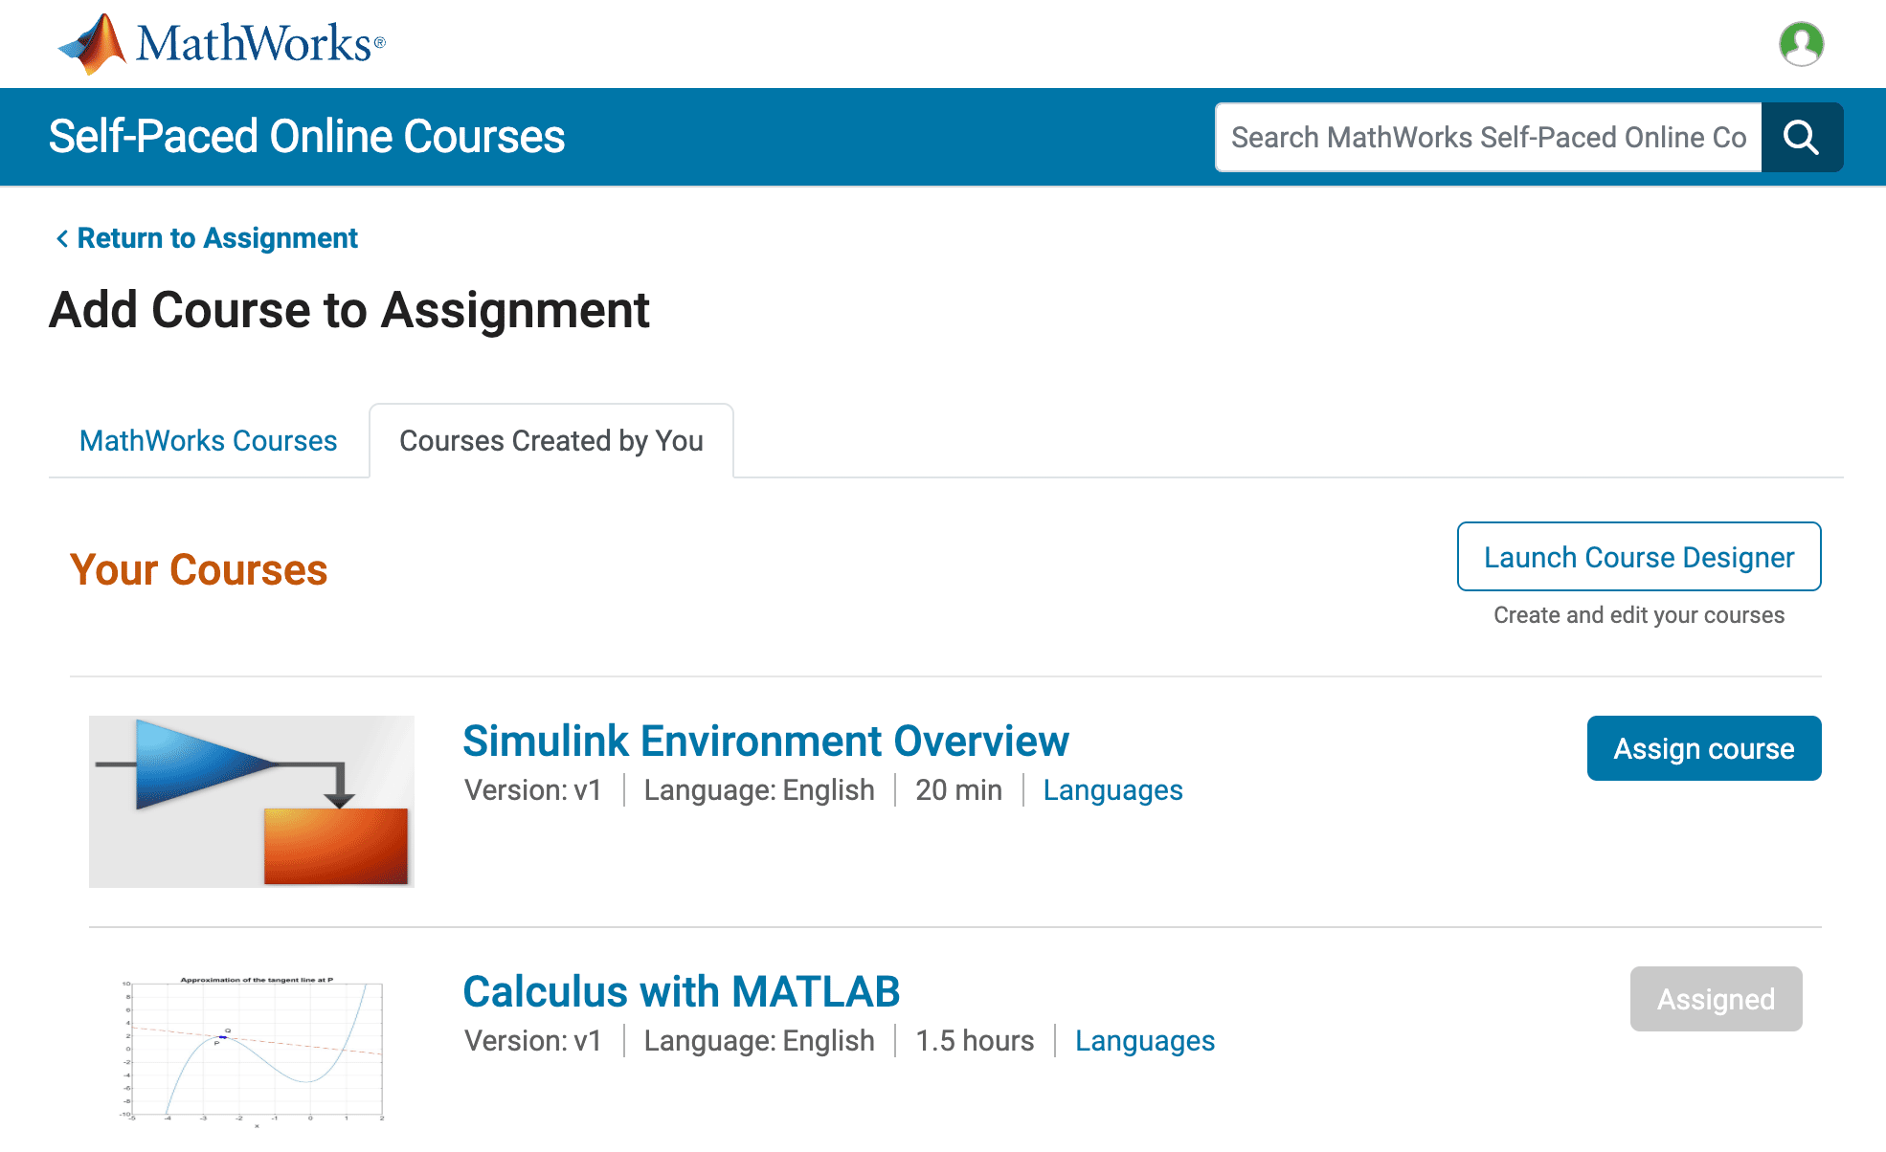This screenshot has width=1886, height=1152.
Task: Switch to the MathWorks Courses tab
Action: point(208,441)
